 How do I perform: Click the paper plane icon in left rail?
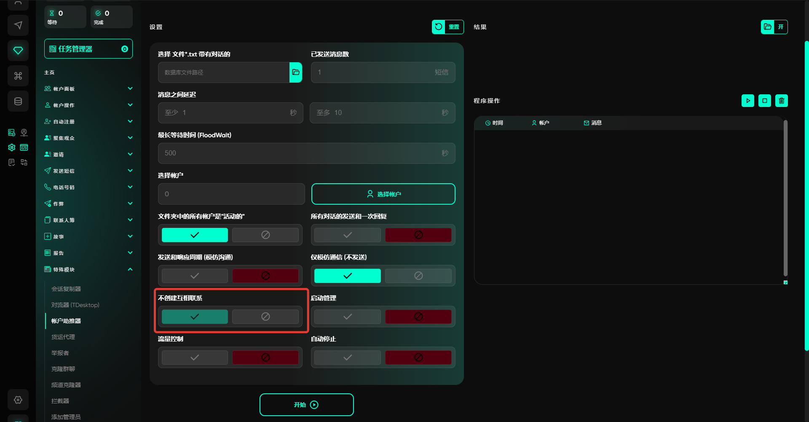point(18,25)
